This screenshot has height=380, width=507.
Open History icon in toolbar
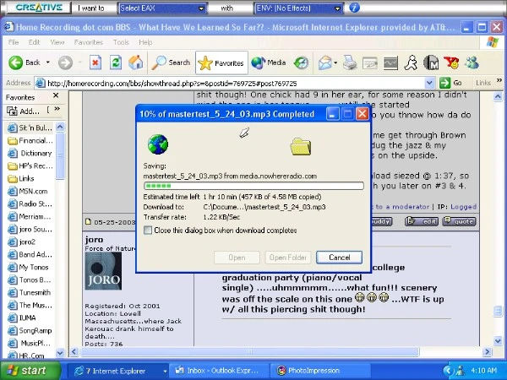(302, 63)
